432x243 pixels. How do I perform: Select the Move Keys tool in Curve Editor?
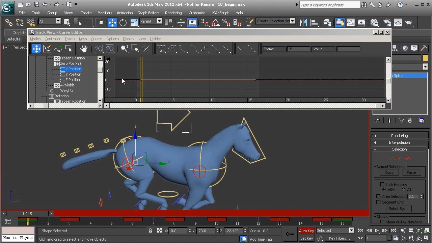(36, 49)
